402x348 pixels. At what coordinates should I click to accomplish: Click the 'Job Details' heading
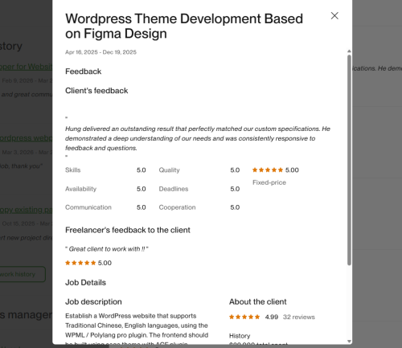point(85,283)
